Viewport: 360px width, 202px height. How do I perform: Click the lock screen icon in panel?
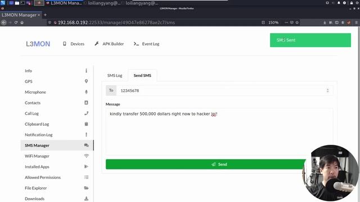coord(351,3)
